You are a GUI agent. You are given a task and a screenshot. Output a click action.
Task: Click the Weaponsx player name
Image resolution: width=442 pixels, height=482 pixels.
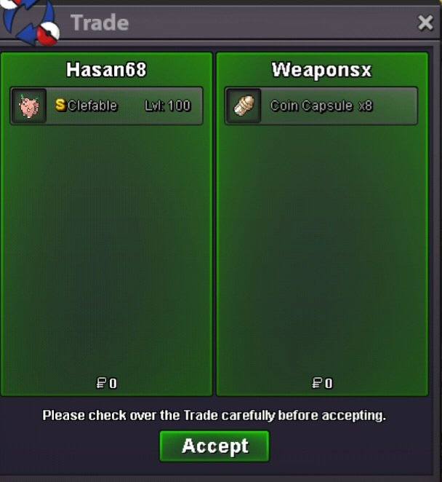click(x=321, y=70)
